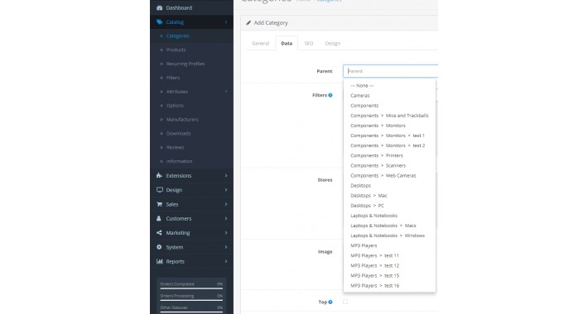Expand the Extensions menu arrow
This screenshot has width=588, height=314.
pyautogui.click(x=226, y=175)
